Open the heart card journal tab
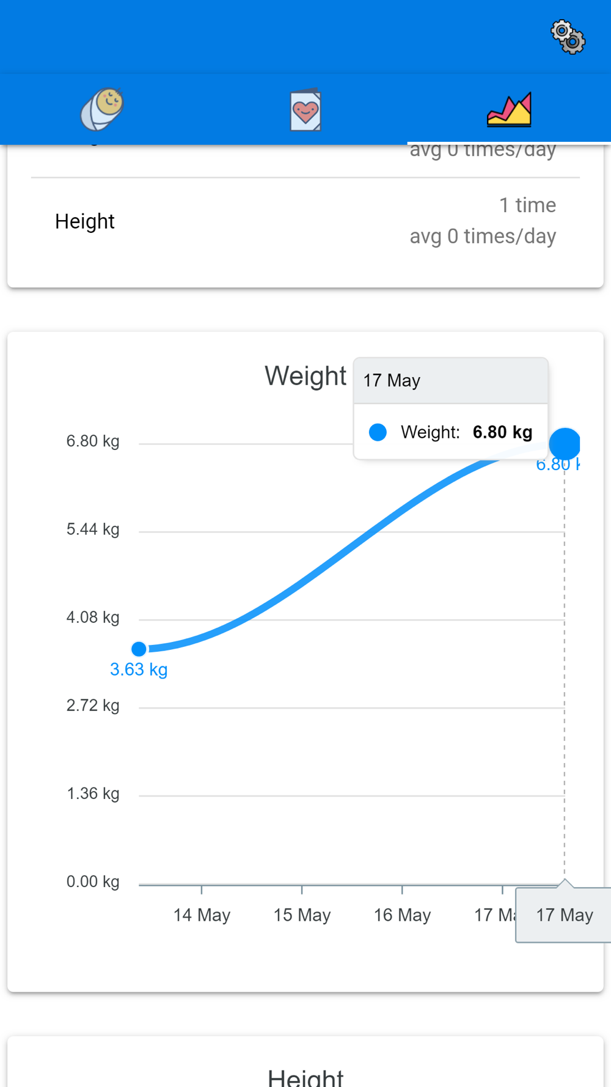This screenshot has width=611, height=1087. pos(305,110)
